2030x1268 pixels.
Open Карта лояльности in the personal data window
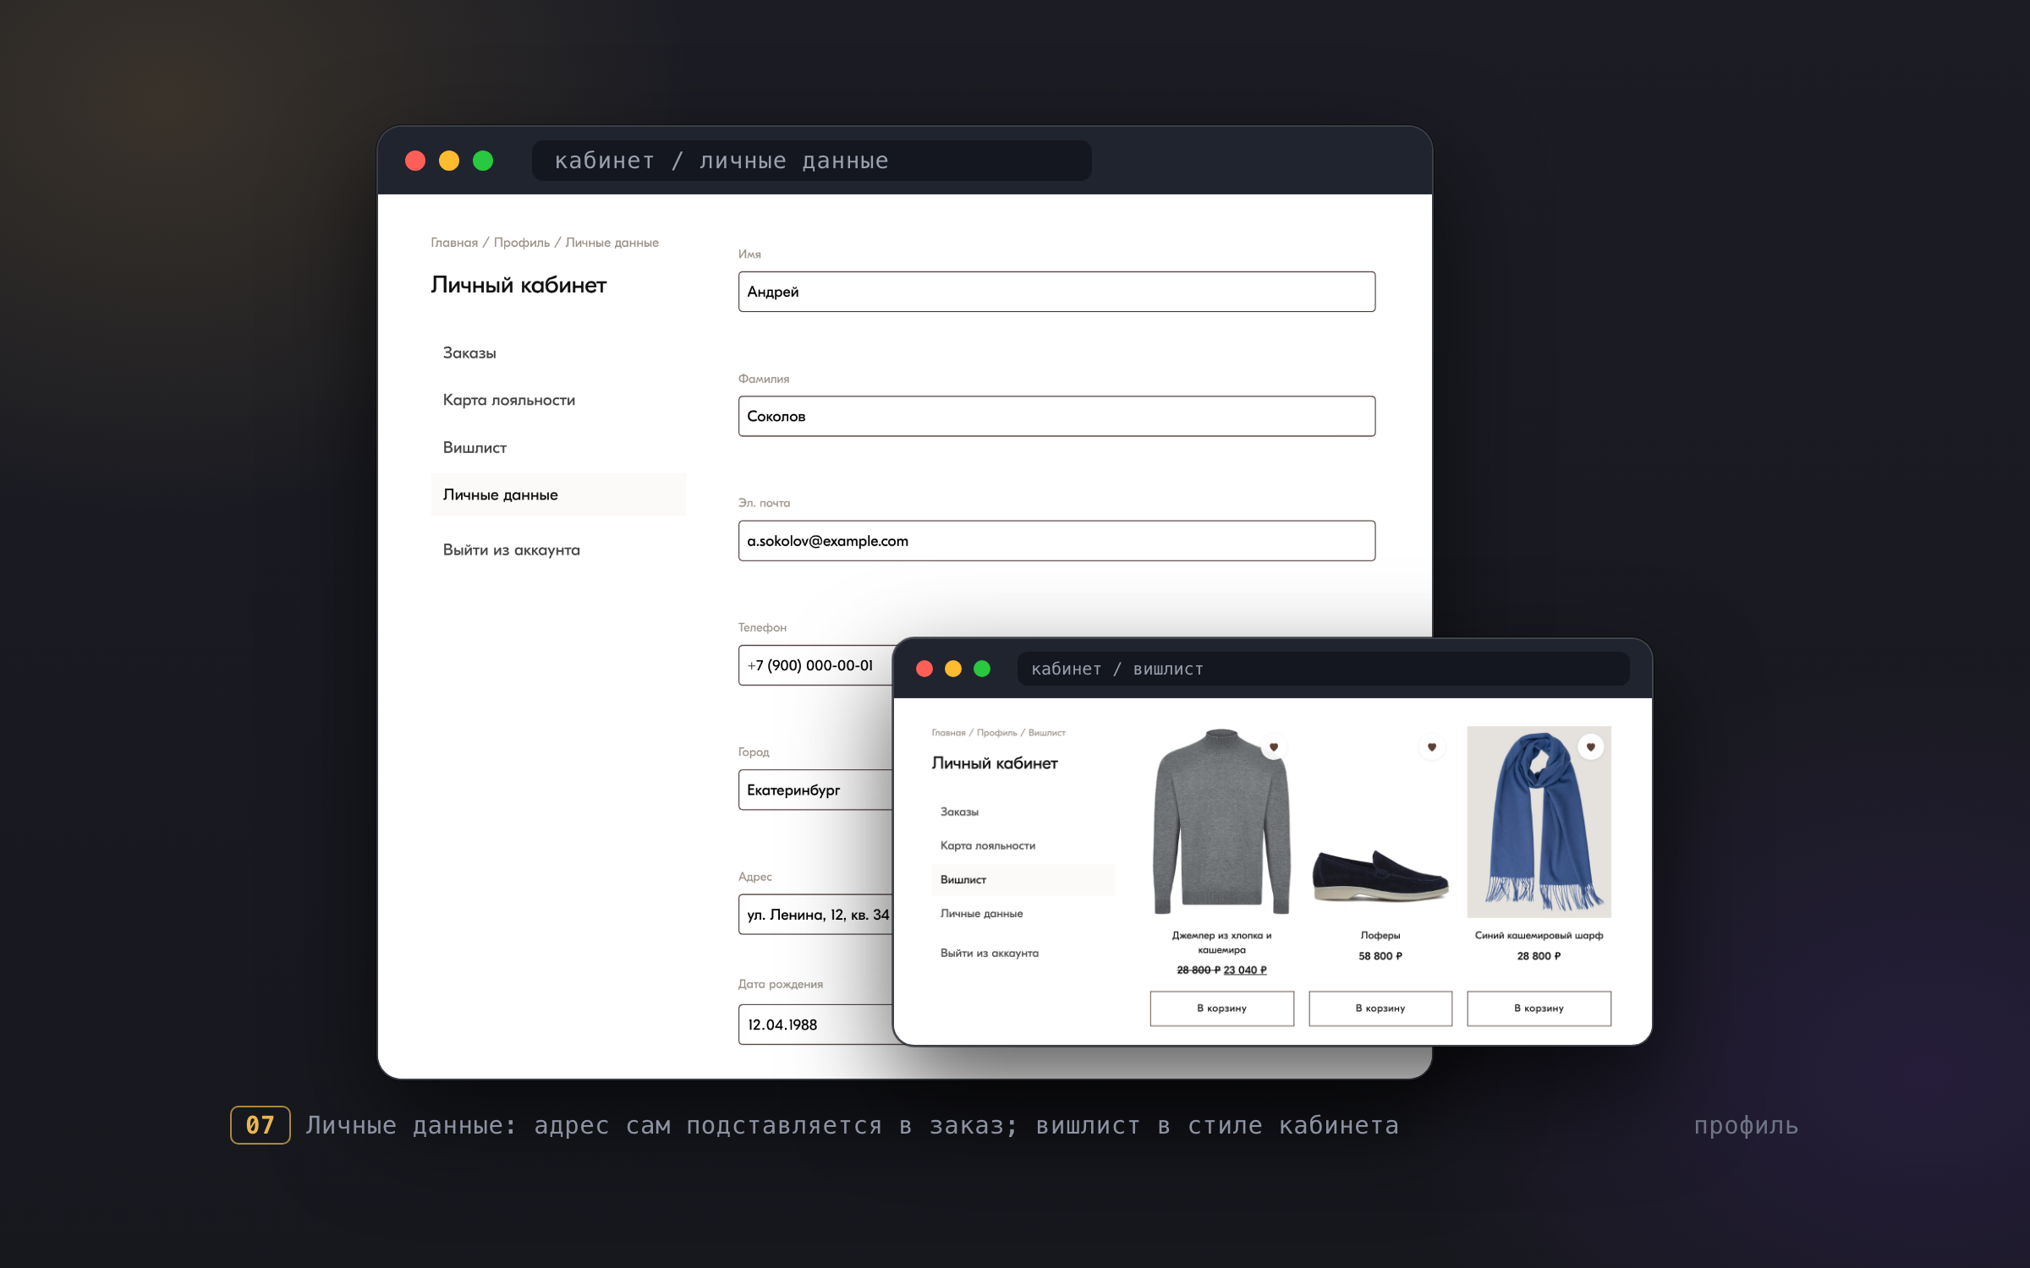coord(509,401)
